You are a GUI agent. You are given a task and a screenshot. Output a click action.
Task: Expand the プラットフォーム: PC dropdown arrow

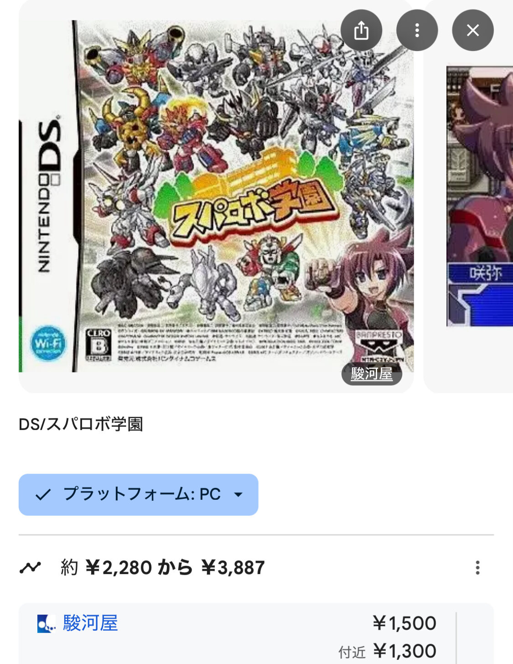pos(238,495)
